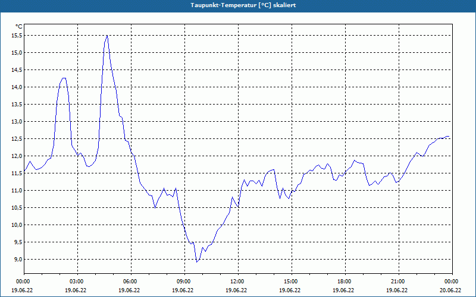Click the 19.06.22 date beneath 21:00

[x=397, y=290]
